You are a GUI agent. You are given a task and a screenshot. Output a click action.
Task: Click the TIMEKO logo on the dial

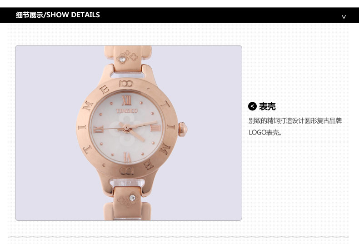(x=127, y=111)
